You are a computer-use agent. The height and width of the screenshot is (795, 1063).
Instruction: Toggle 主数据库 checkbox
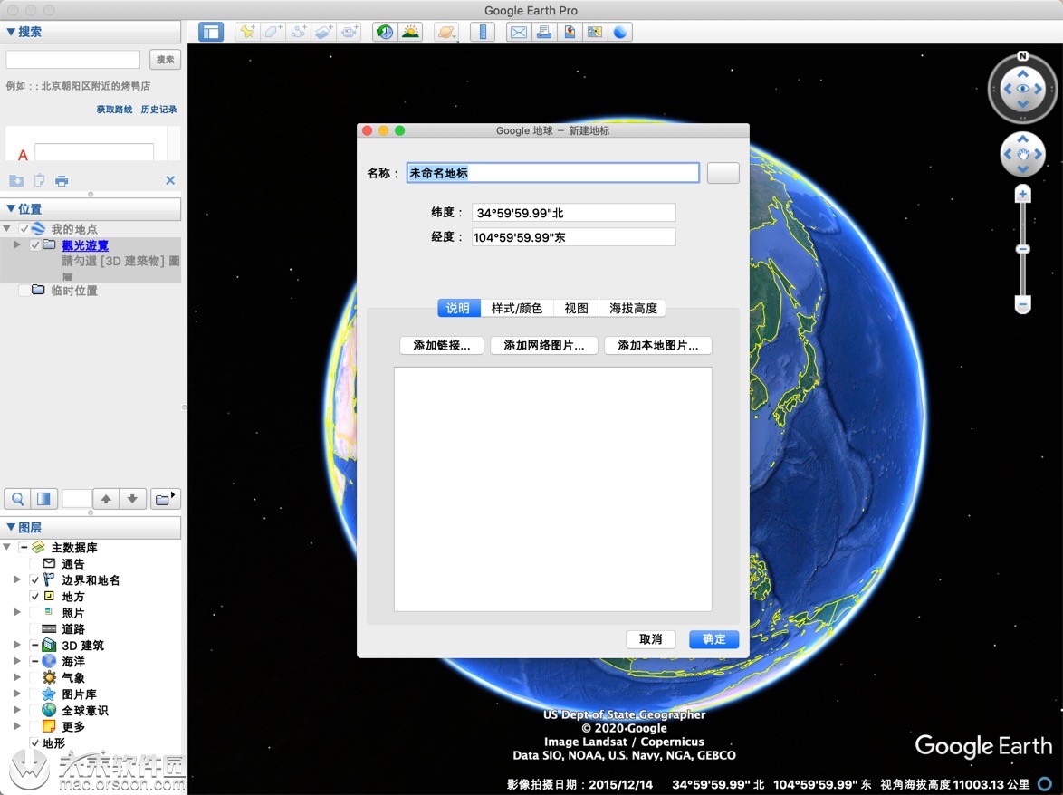click(x=24, y=547)
